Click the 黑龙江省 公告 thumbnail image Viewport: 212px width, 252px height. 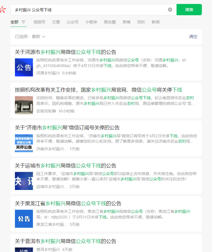pyautogui.click(x=24, y=219)
